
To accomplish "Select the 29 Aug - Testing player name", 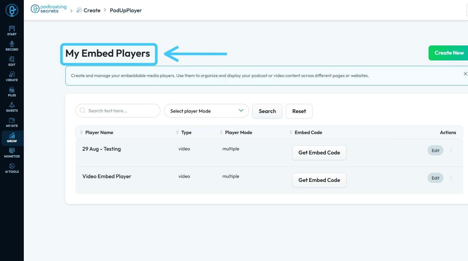I will click(x=102, y=149).
